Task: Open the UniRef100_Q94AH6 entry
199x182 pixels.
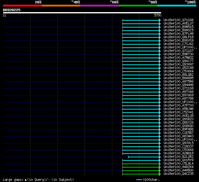Action: click(178, 85)
